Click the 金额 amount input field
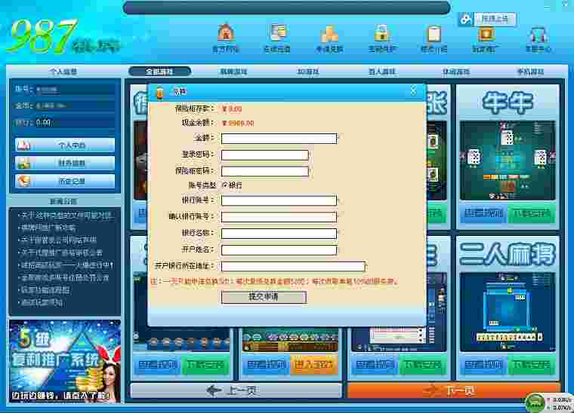Image resolution: width=574 pixels, height=413 pixels. pos(279,139)
